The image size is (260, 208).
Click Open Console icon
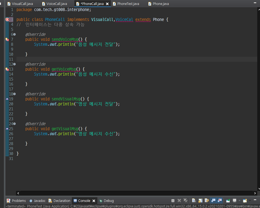245,201
